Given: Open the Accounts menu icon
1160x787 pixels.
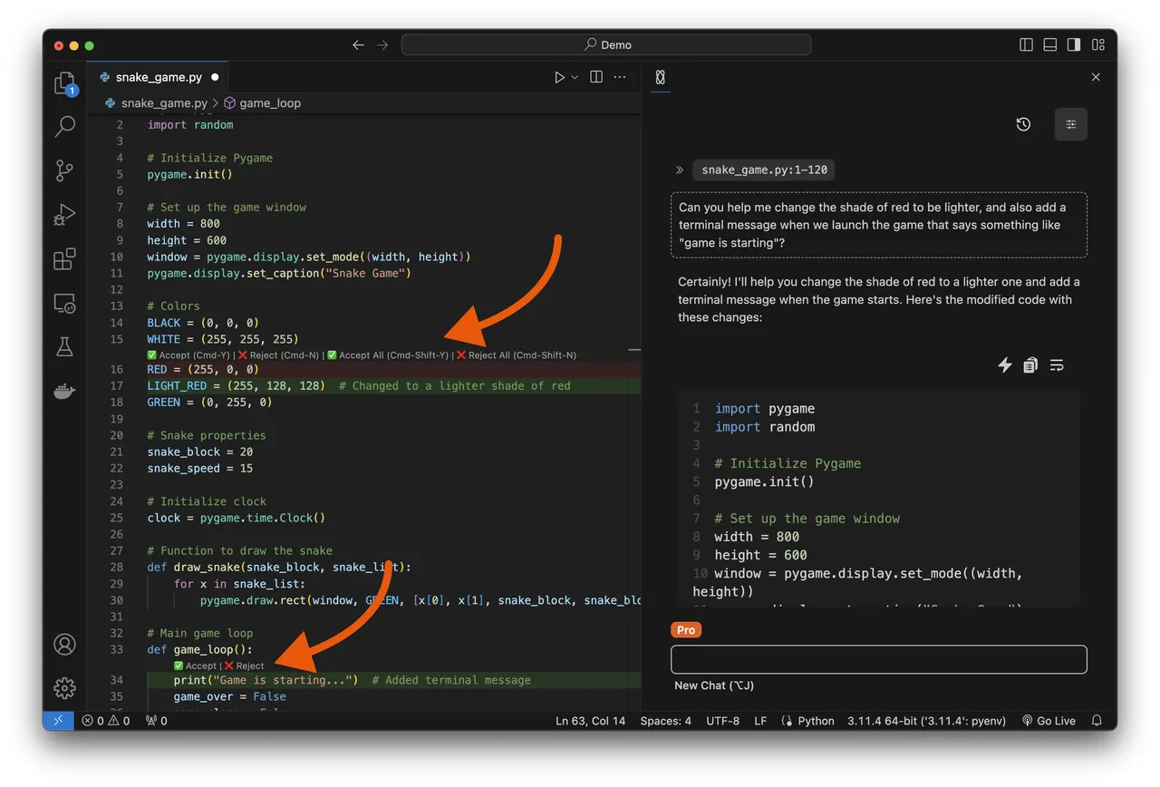Looking at the screenshot, I should (64, 645).
